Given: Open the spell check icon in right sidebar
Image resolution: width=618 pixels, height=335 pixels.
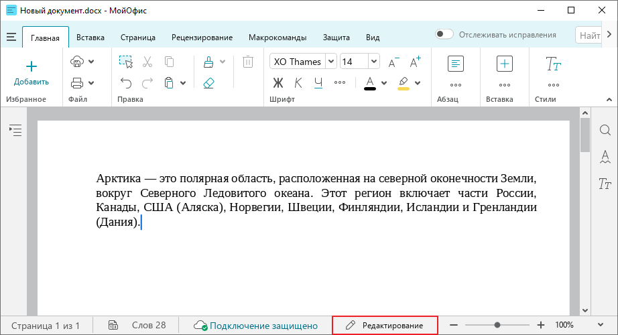Looking at the screenshot, I should (x=605, y=157).
